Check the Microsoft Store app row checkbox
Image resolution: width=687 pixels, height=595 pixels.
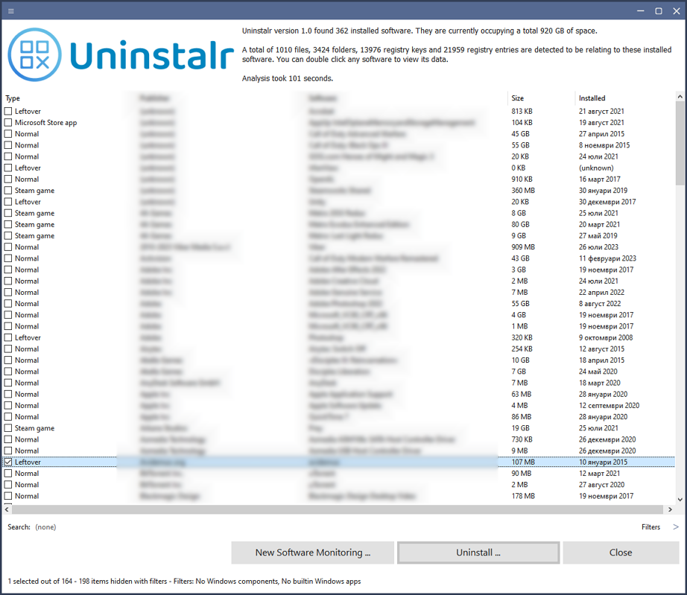coord(8,123)
